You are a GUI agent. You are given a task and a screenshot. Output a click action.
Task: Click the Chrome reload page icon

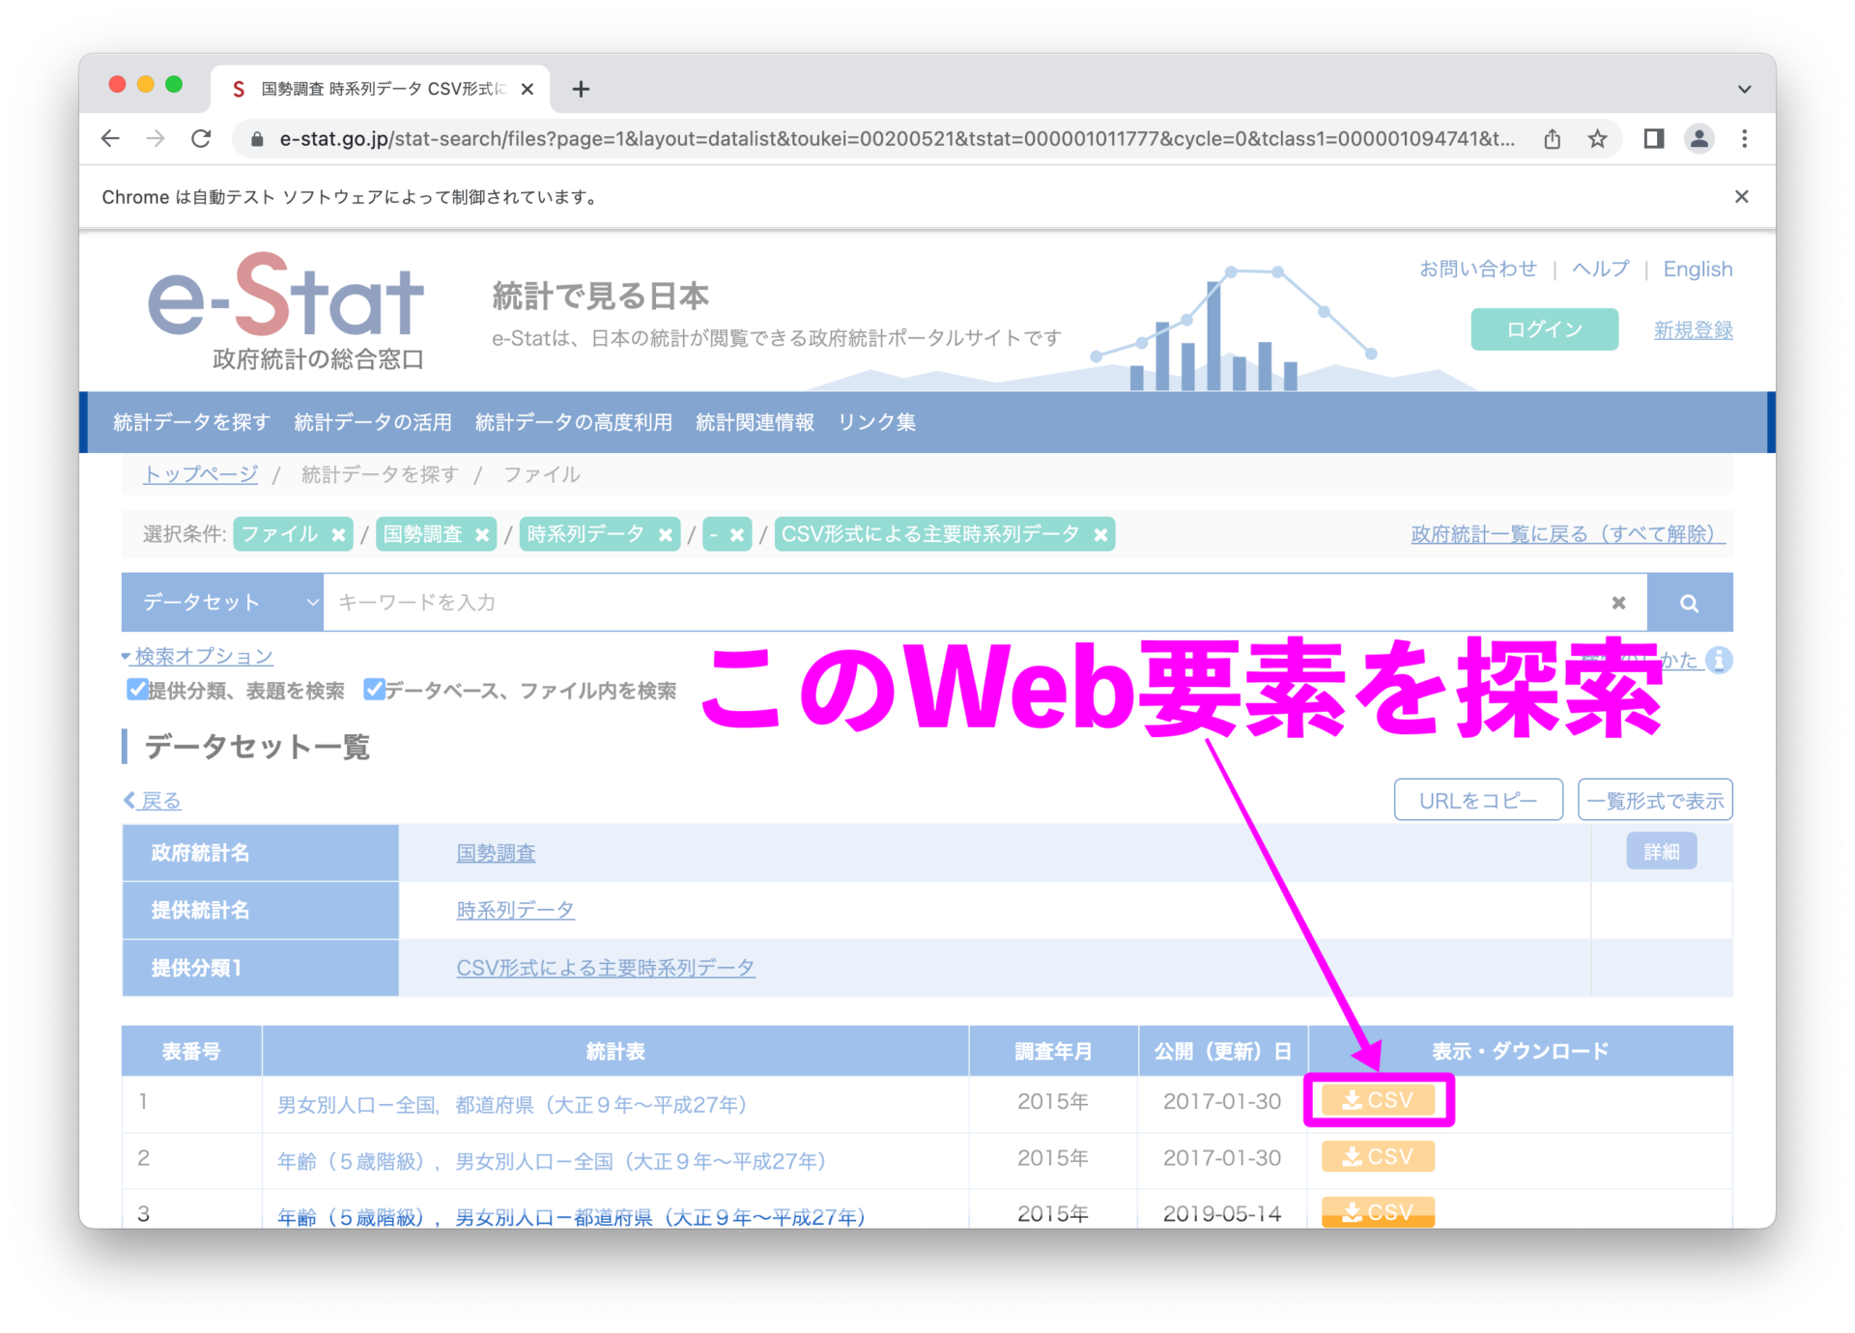click(201, 139)
